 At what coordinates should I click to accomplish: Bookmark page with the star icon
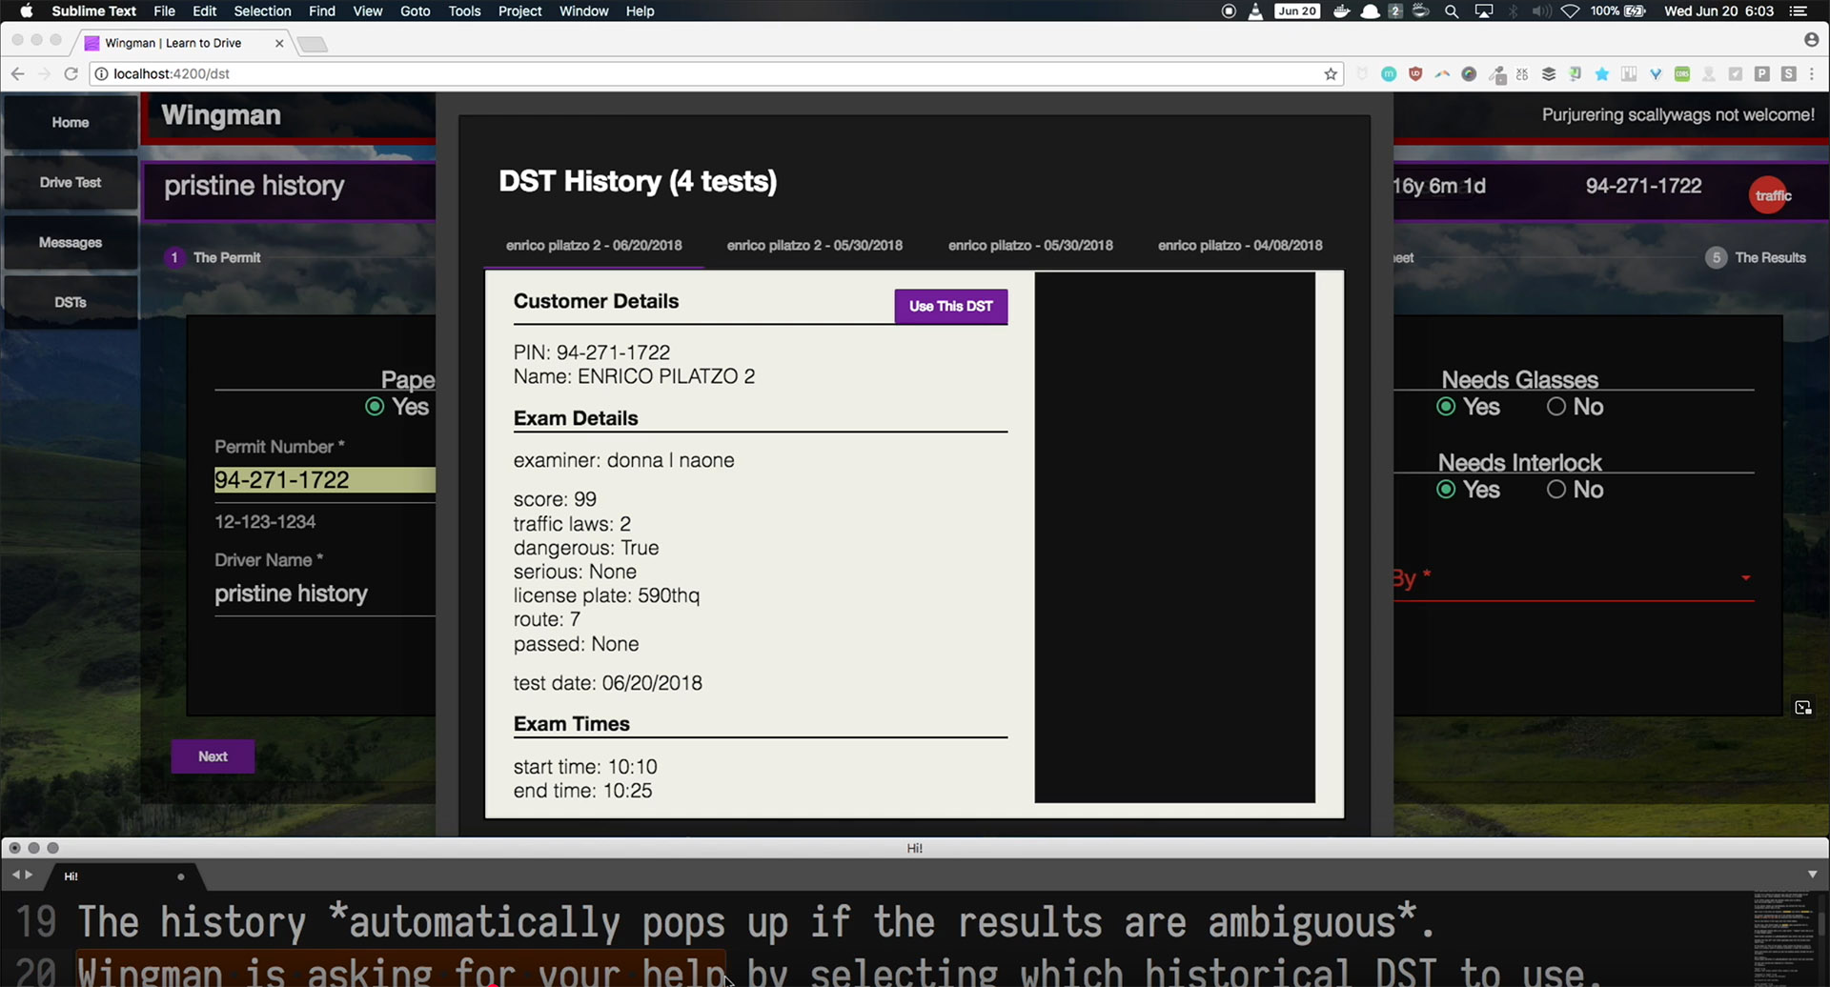point(1331,74)
